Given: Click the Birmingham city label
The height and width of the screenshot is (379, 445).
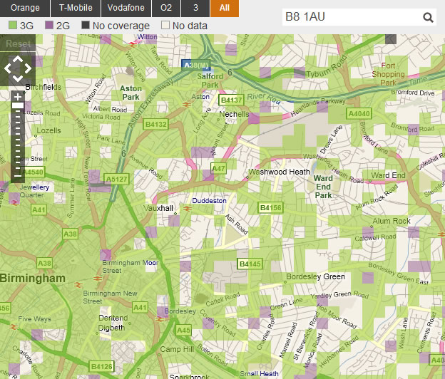Looking at the screenshot, I should [33, 278].
